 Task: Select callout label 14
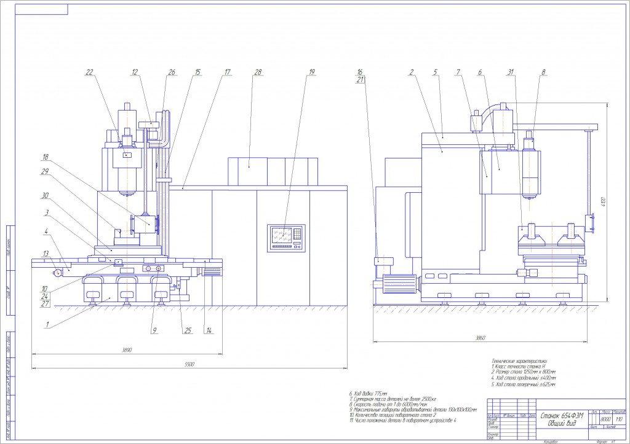209,331
